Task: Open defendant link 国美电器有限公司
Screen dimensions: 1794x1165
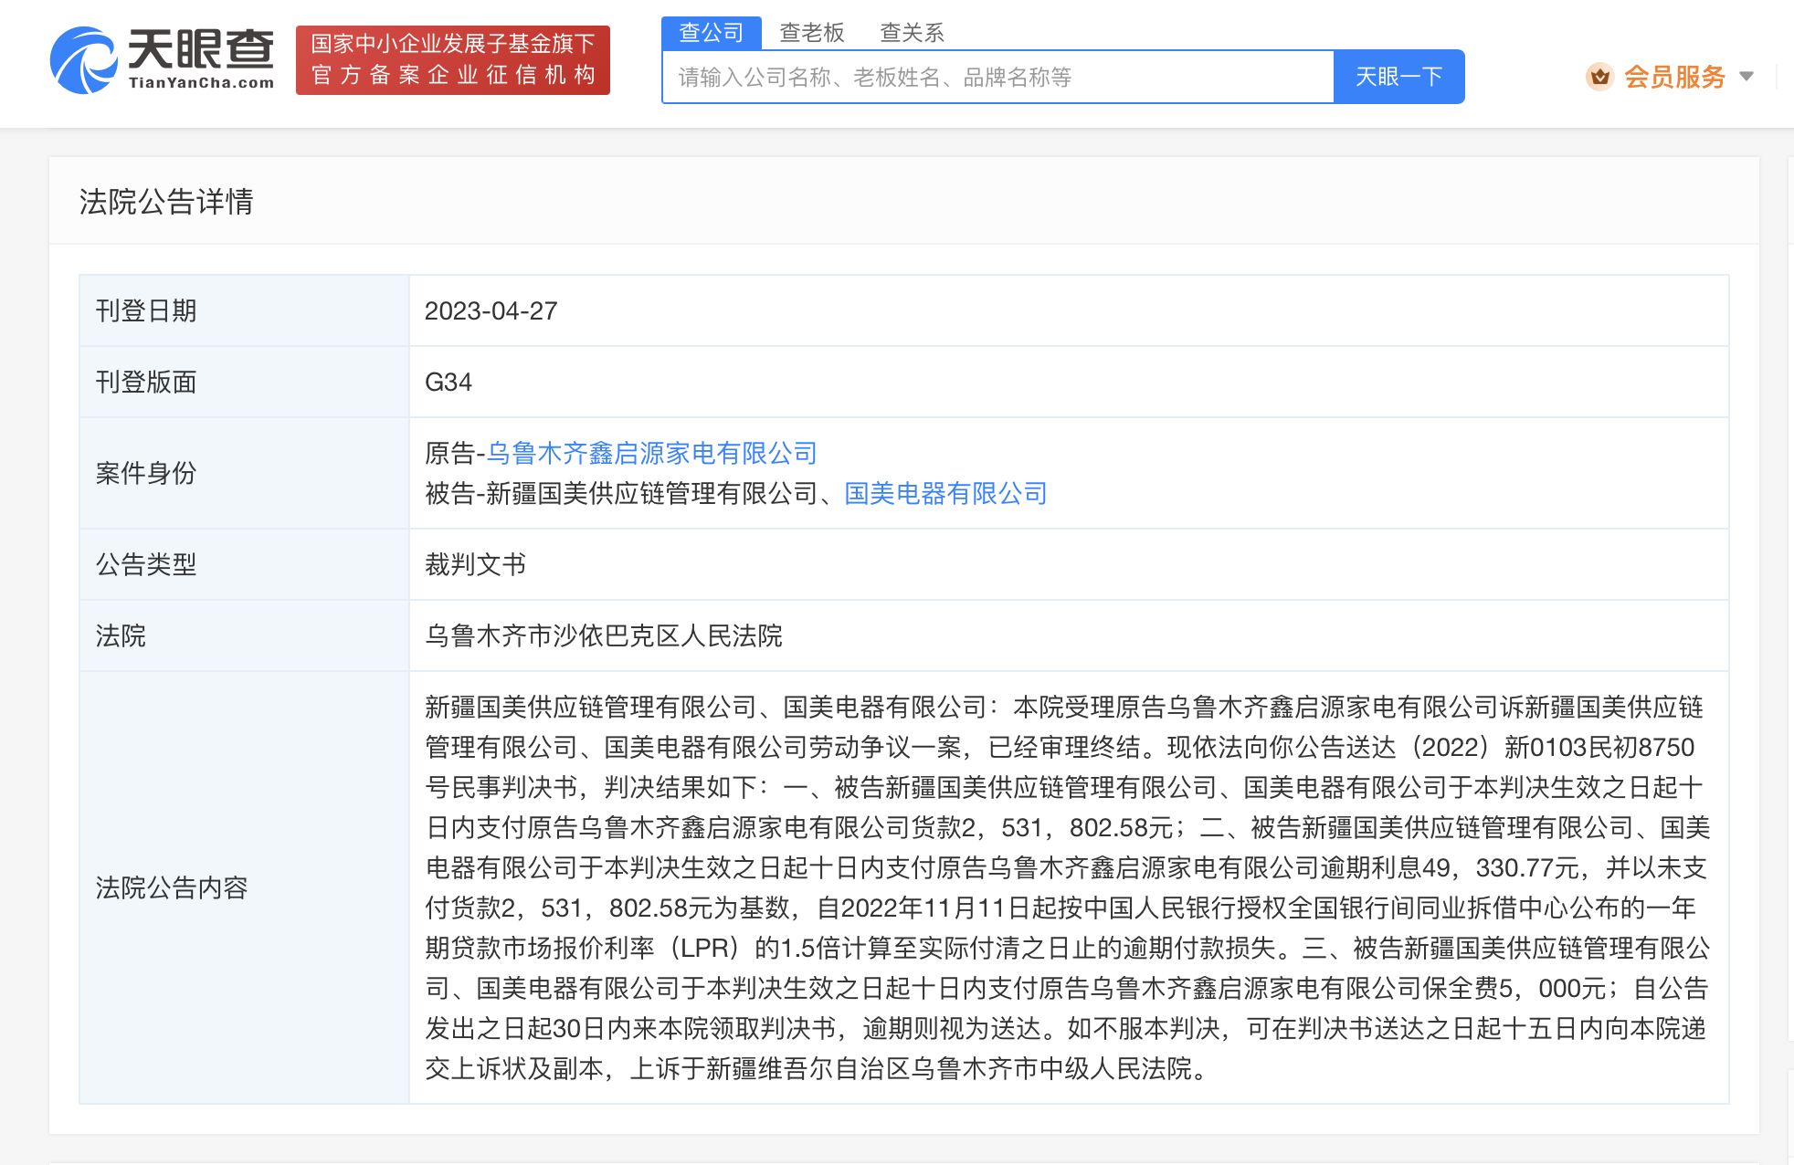Action: (x=945, y=493)
